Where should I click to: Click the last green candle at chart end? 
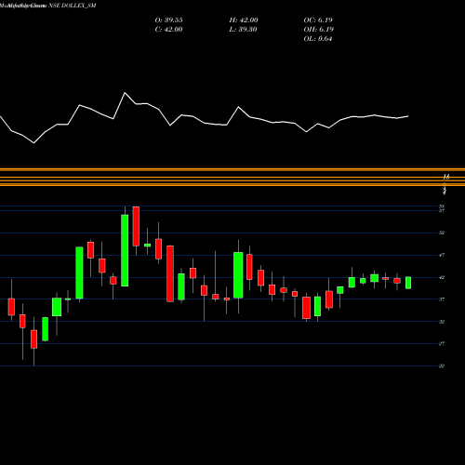408,283
